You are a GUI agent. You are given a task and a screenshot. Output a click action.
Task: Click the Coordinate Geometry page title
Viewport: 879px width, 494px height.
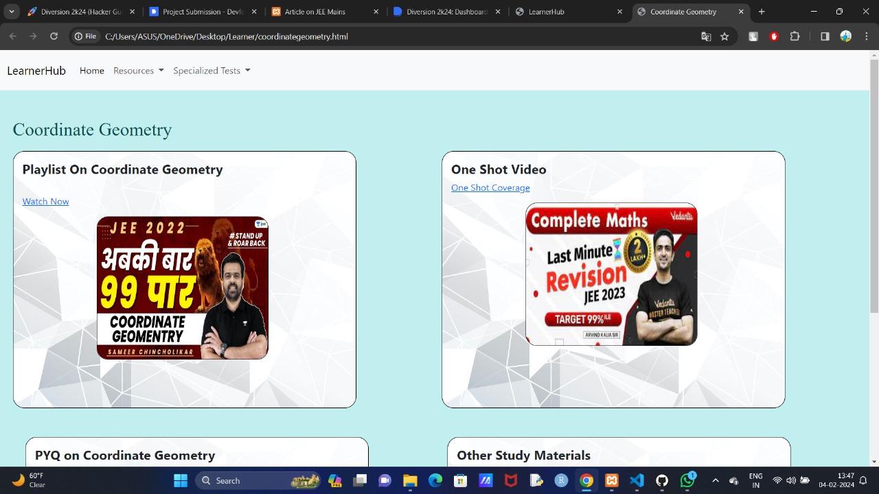click(x=92, y=130)
